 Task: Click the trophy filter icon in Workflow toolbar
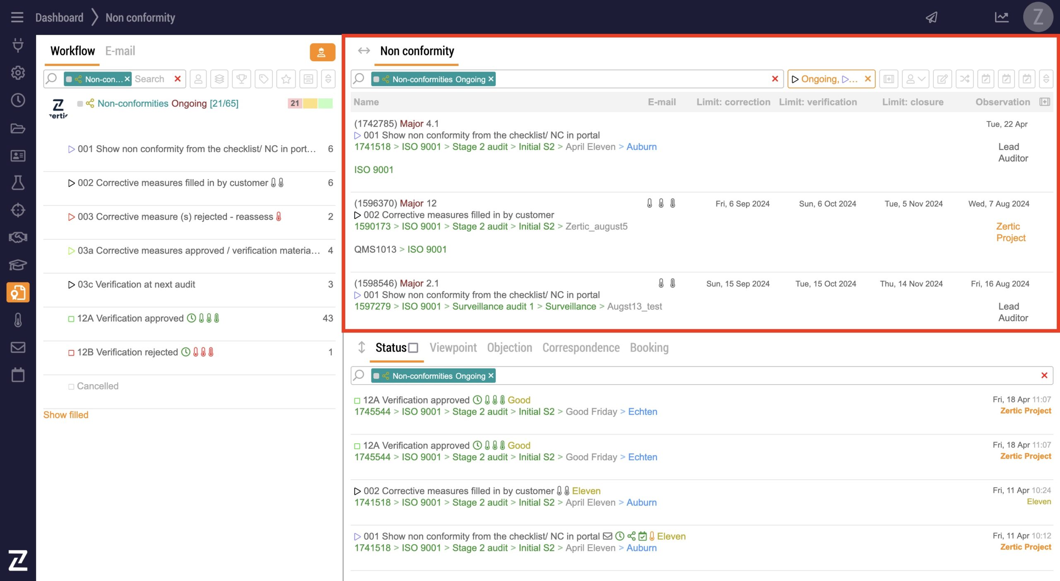point(241,79)
